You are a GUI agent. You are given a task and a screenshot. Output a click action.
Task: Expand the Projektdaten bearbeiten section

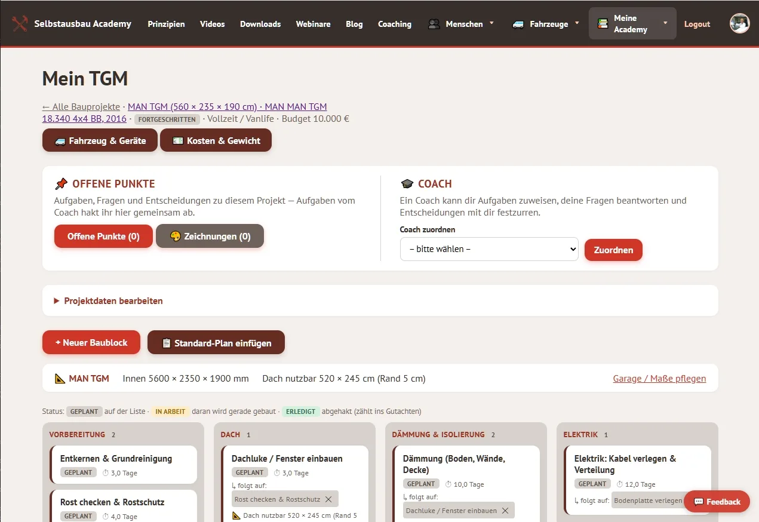pos(108,301)
